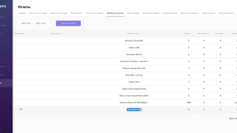This screenshot has height=133, width=237.
Task: Click the На складе column header
Action: 219,34
